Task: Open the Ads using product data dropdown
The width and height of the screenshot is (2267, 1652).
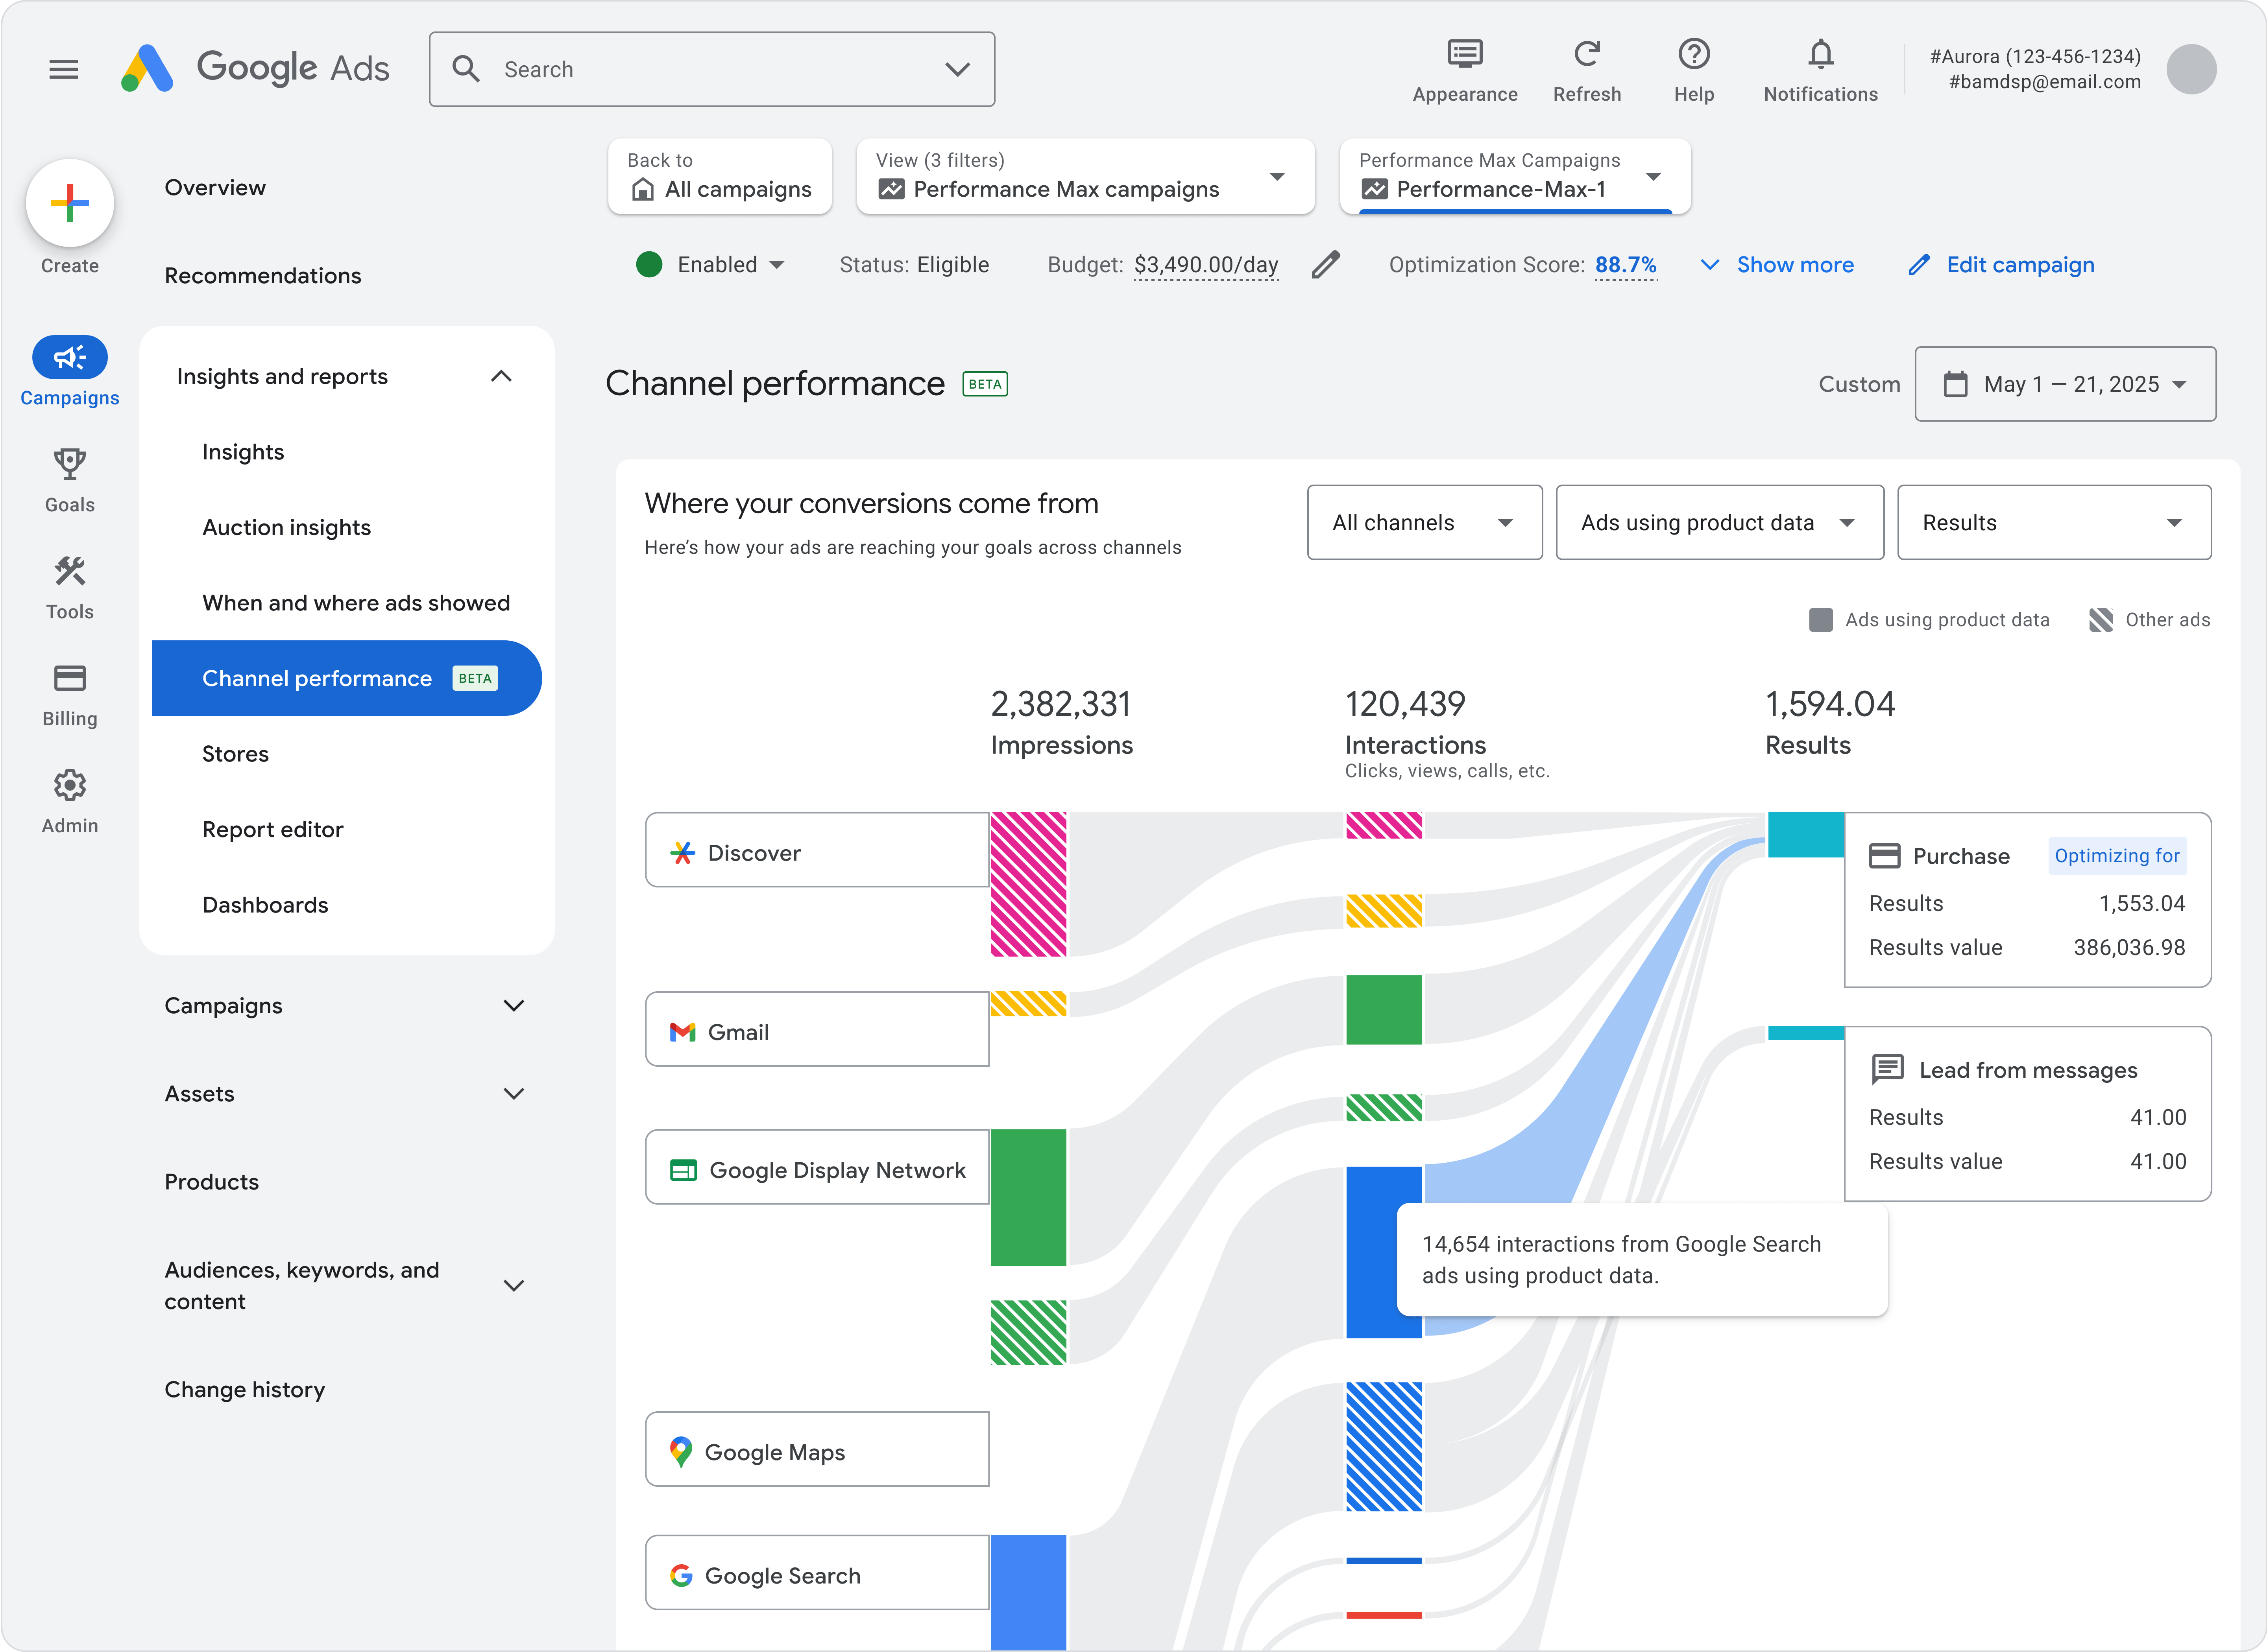Action: click(1719, 522)
